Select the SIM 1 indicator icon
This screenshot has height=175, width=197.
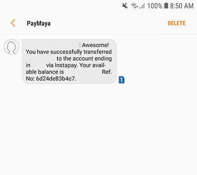coord(122,80)
